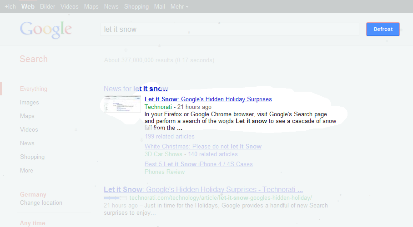
Task: Open 'News for let it snow' heading link
Action: 136,89
